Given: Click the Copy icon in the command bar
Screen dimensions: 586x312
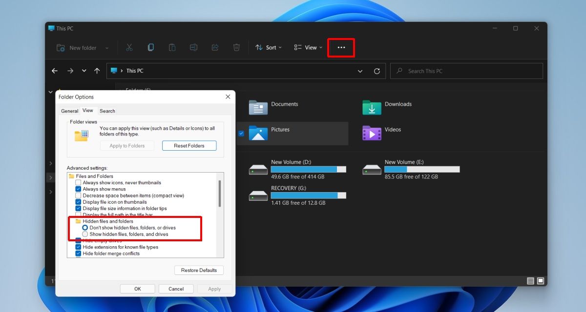Looking at the screenshot, I should (x=150, y=47).
